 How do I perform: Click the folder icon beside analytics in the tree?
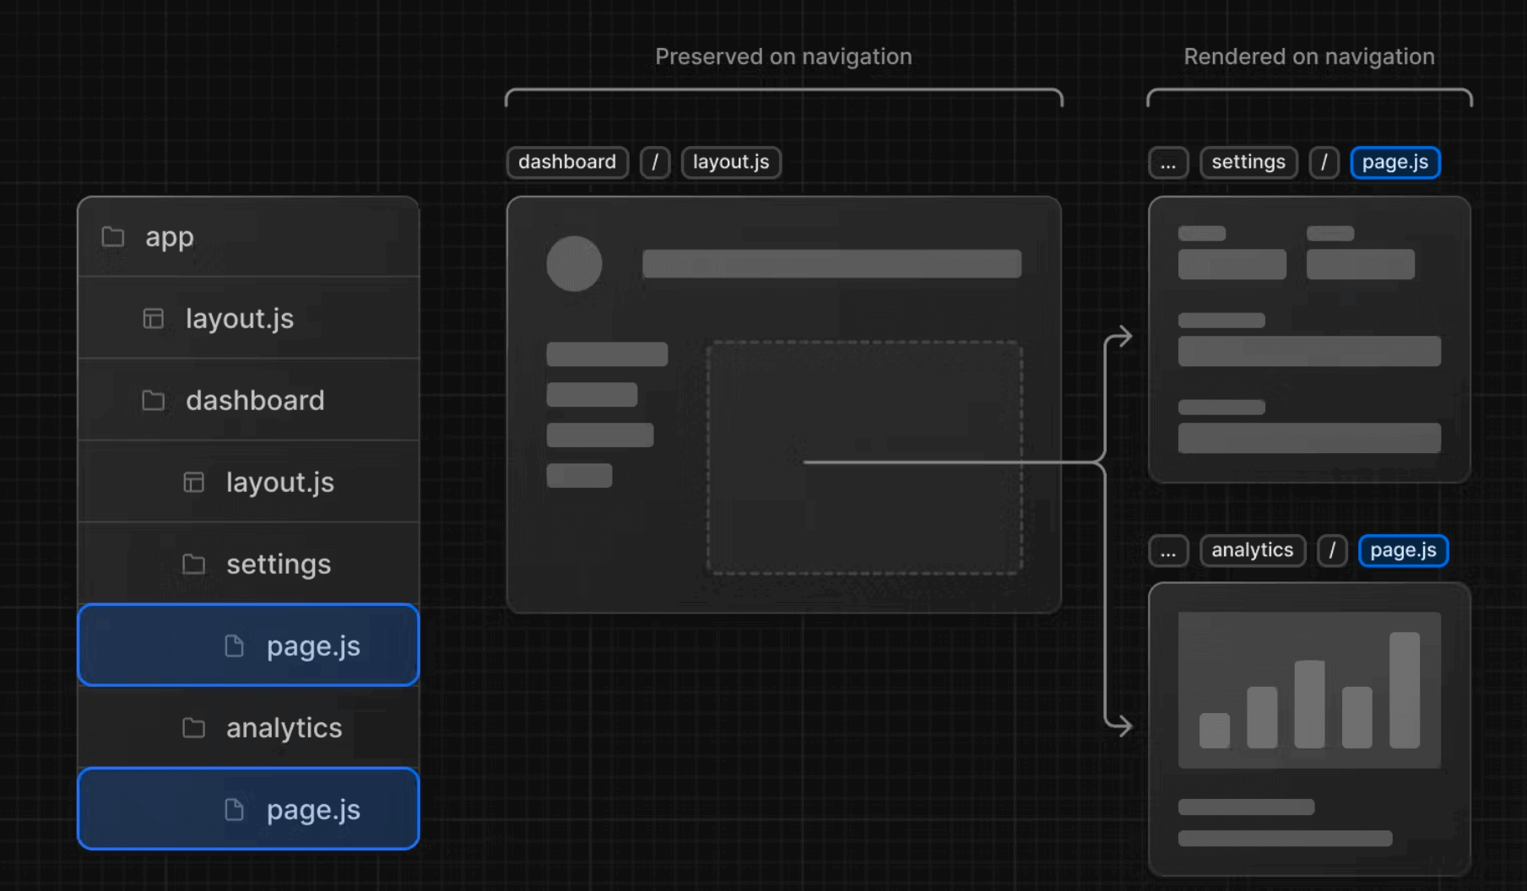pyautogui.click(x=193, y=728)
